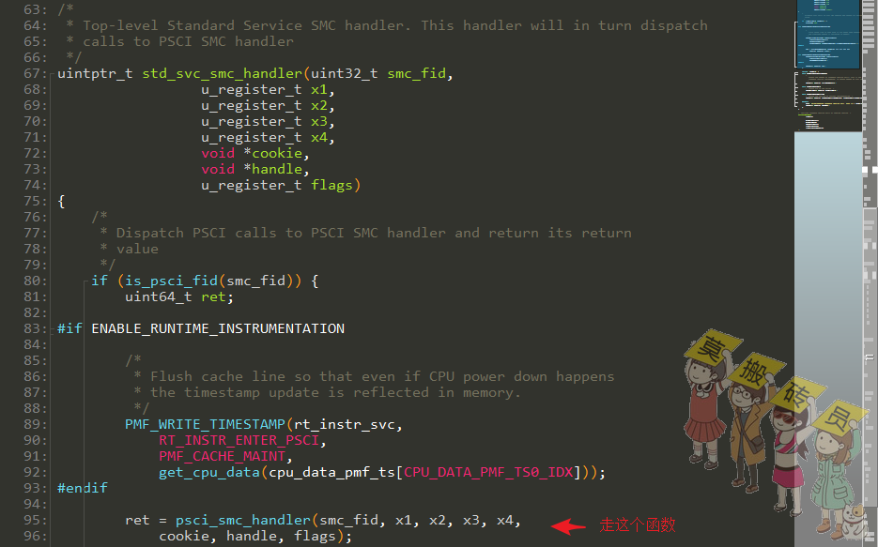Click the ENABLE_RUNTIME_INSTRUMENTATION macro
Screen dimensions: 878x547
click(x=218, y=329)
